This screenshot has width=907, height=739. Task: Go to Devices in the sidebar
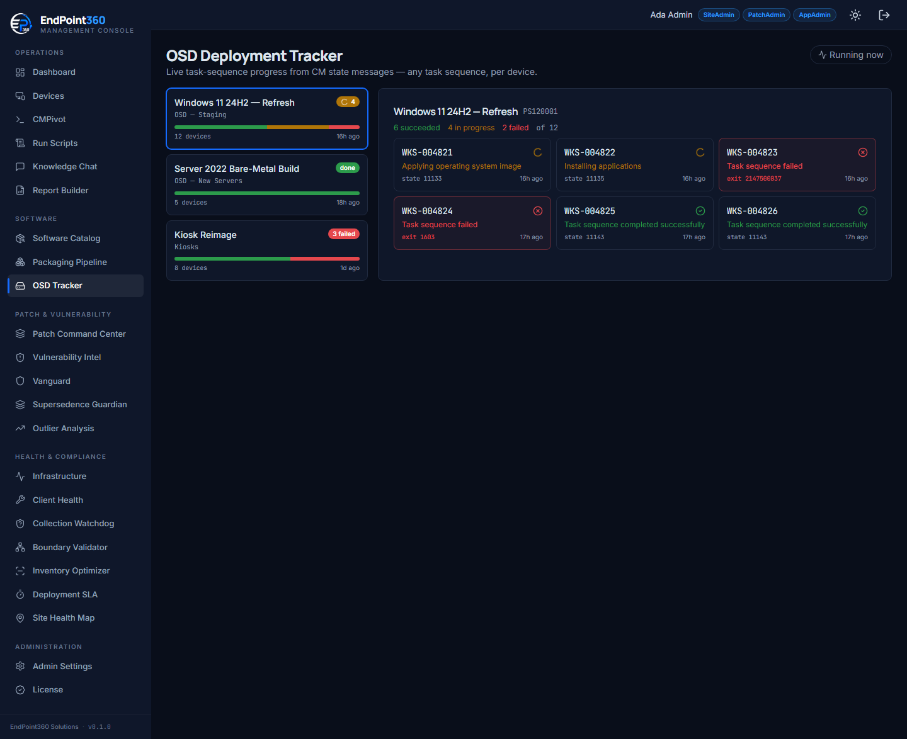(76, 96)
